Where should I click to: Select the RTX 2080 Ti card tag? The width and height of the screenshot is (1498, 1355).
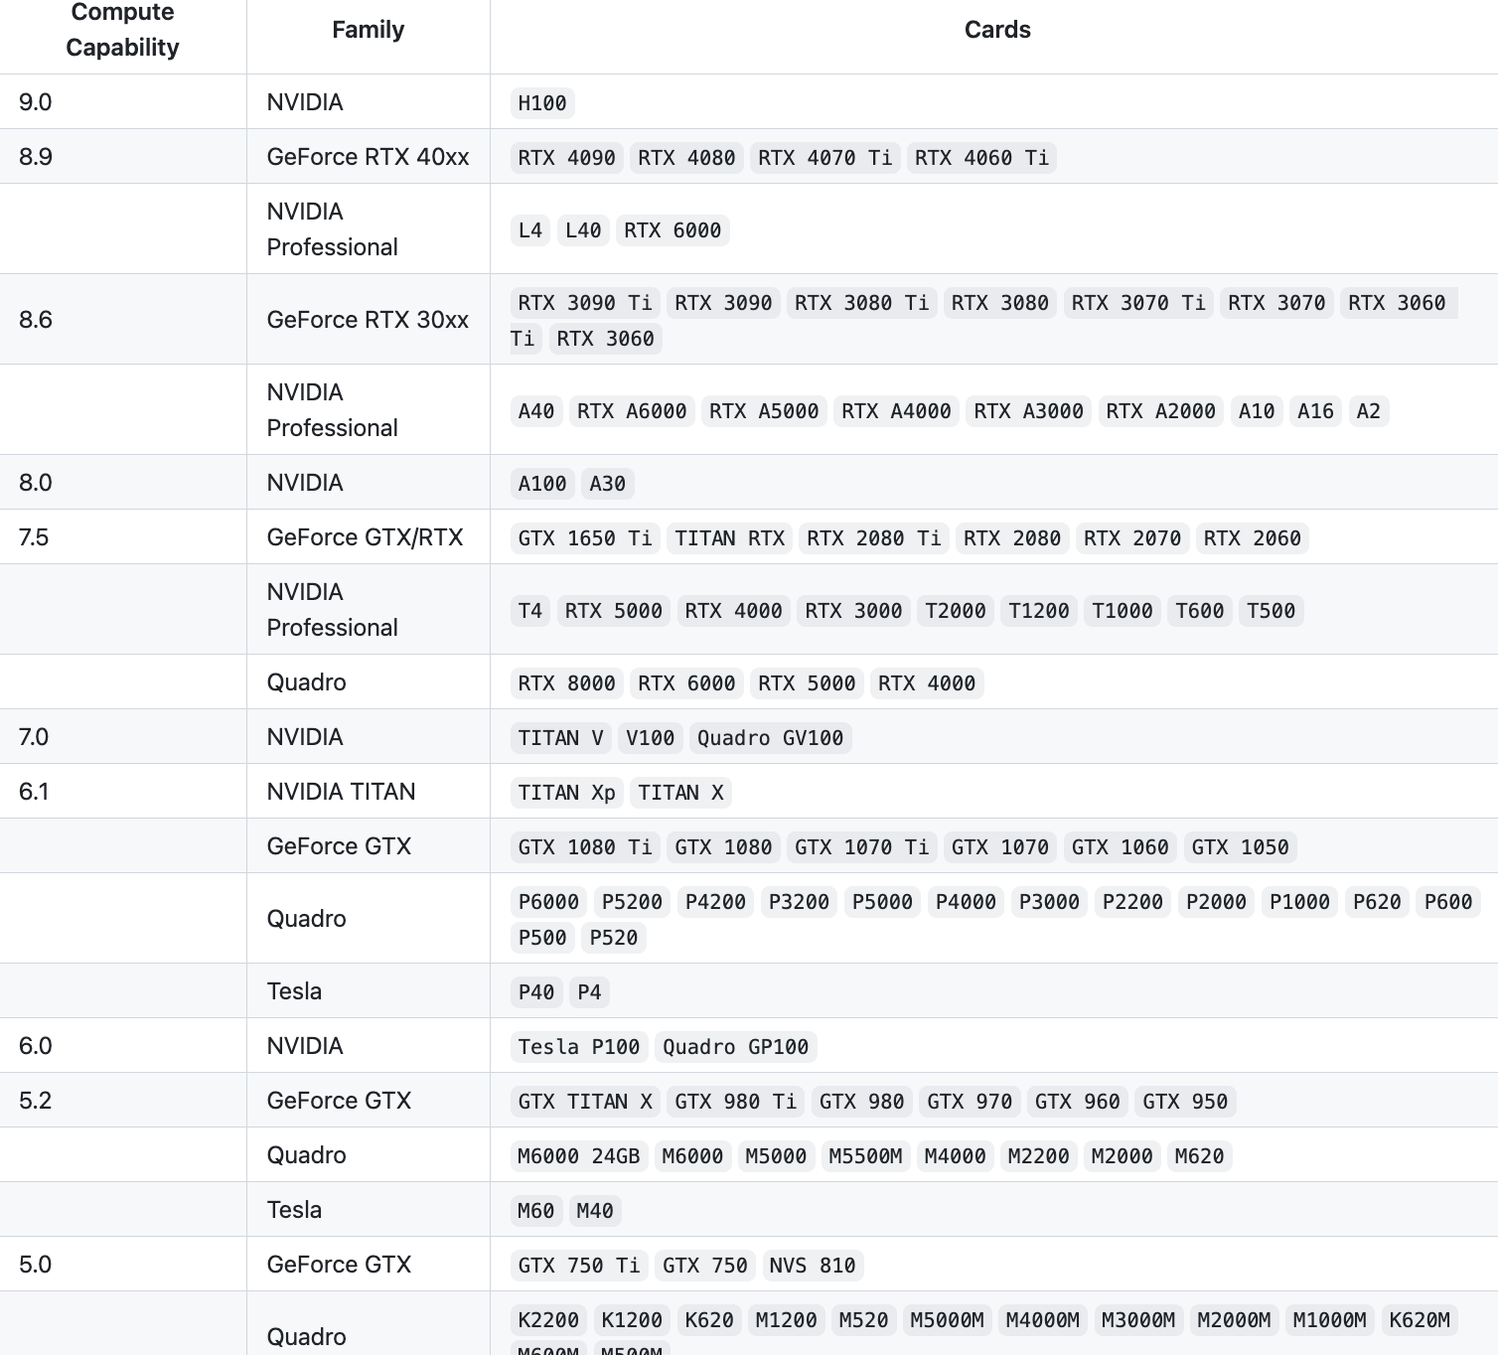click(873, 538)
